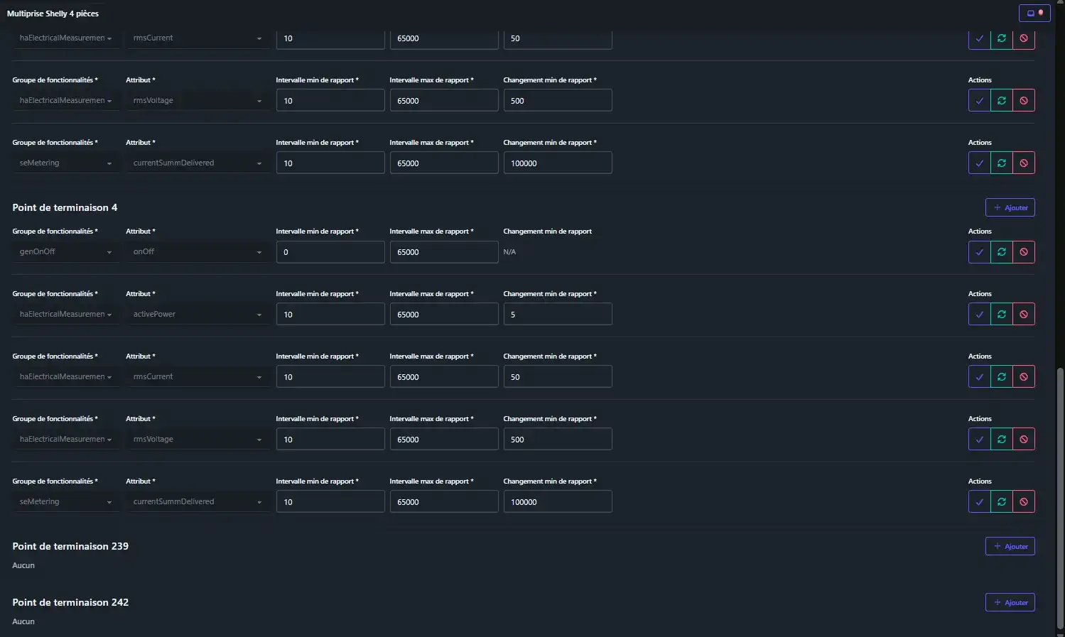This screenshot has height=637, width=1065.
Task: Focus the activePower minimum change field showing 5
Action: tap(557, 315)
